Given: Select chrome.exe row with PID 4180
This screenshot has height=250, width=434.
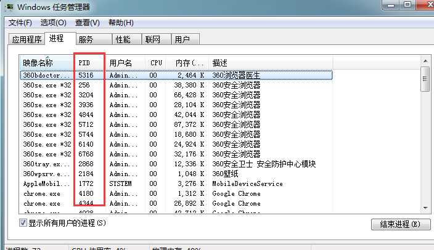Looking at the screenshot, I should (176, 193).
